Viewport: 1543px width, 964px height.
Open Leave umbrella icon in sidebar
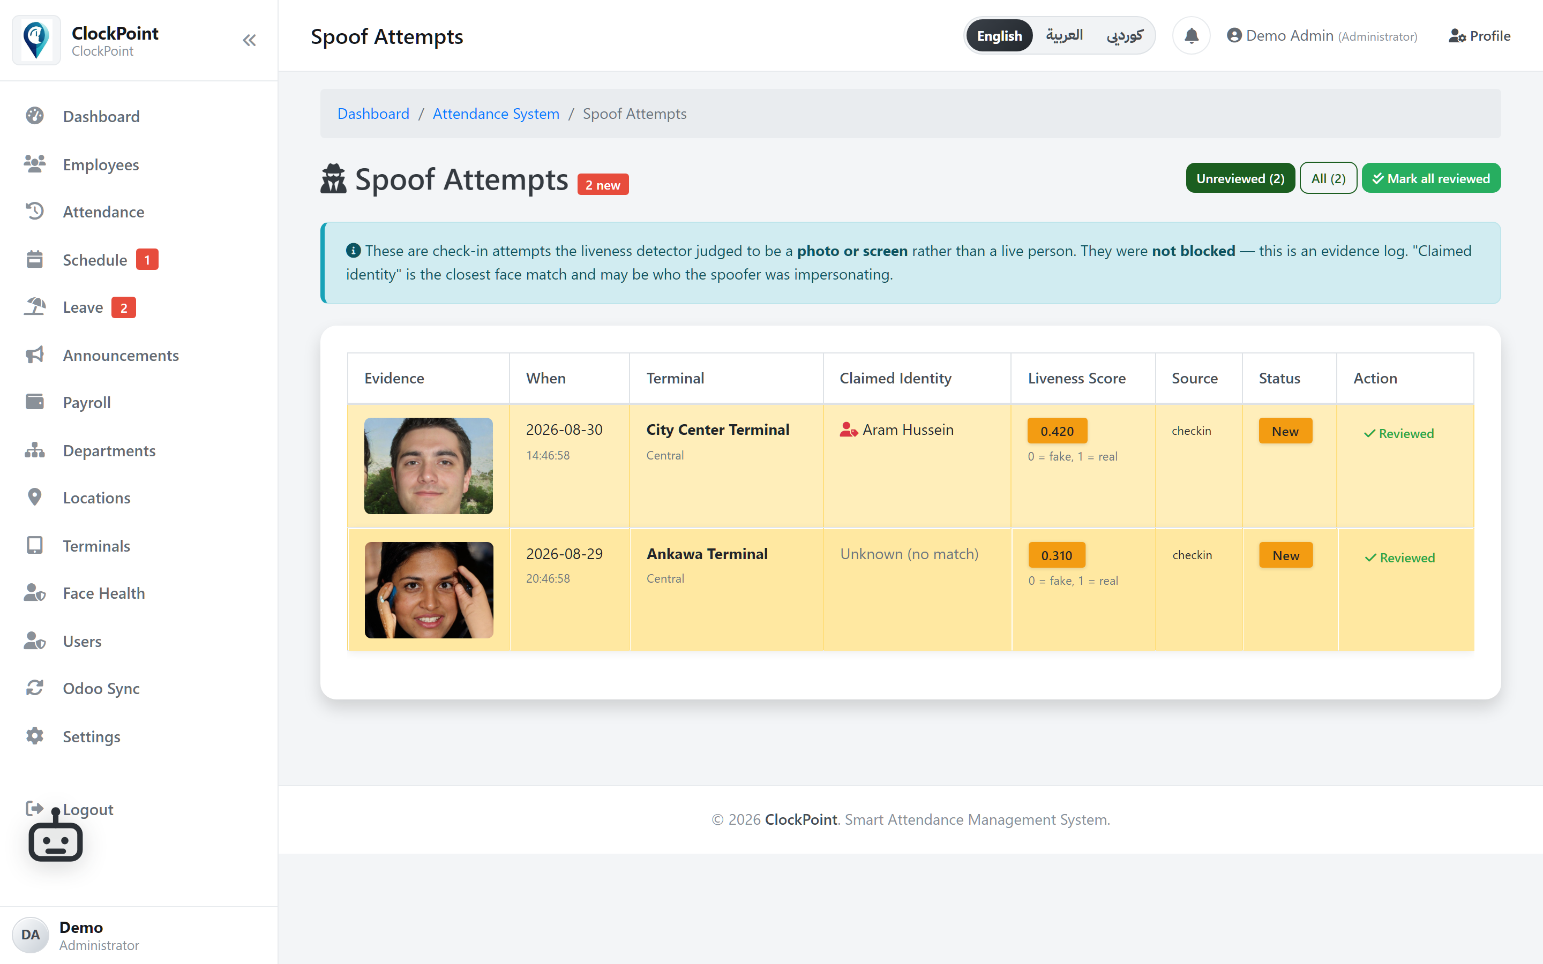pyautogui.click(x=34, y=307)
